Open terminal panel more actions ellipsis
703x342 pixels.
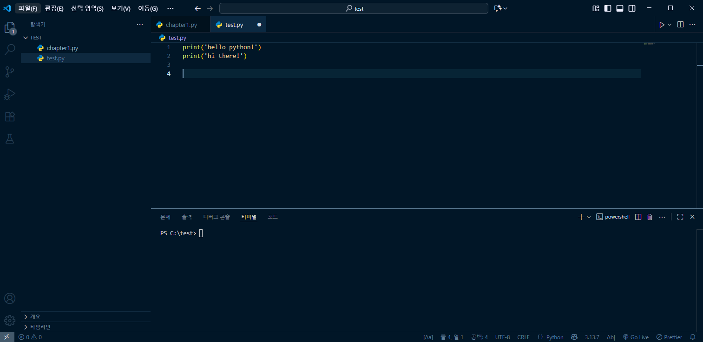click(662, 217)
